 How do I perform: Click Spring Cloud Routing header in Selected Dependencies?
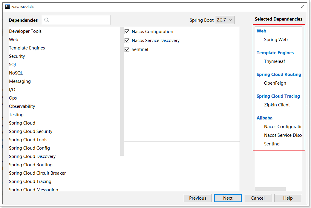pyautogui.click(x=279, y=74)
